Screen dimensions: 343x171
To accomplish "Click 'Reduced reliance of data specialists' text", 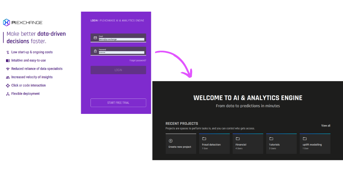I will 37,69.
